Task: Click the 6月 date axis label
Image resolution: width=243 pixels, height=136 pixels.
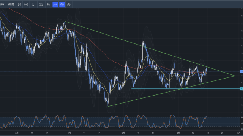Action: pyautogui.click(x=178, y=133)
